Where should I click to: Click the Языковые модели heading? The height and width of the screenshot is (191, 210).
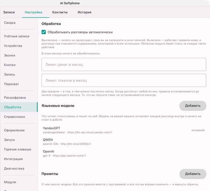click(x=58, y=106)
